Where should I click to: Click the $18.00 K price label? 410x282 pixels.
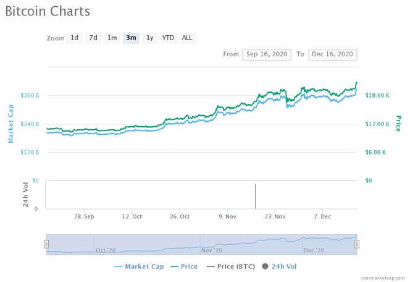point(377,95)
